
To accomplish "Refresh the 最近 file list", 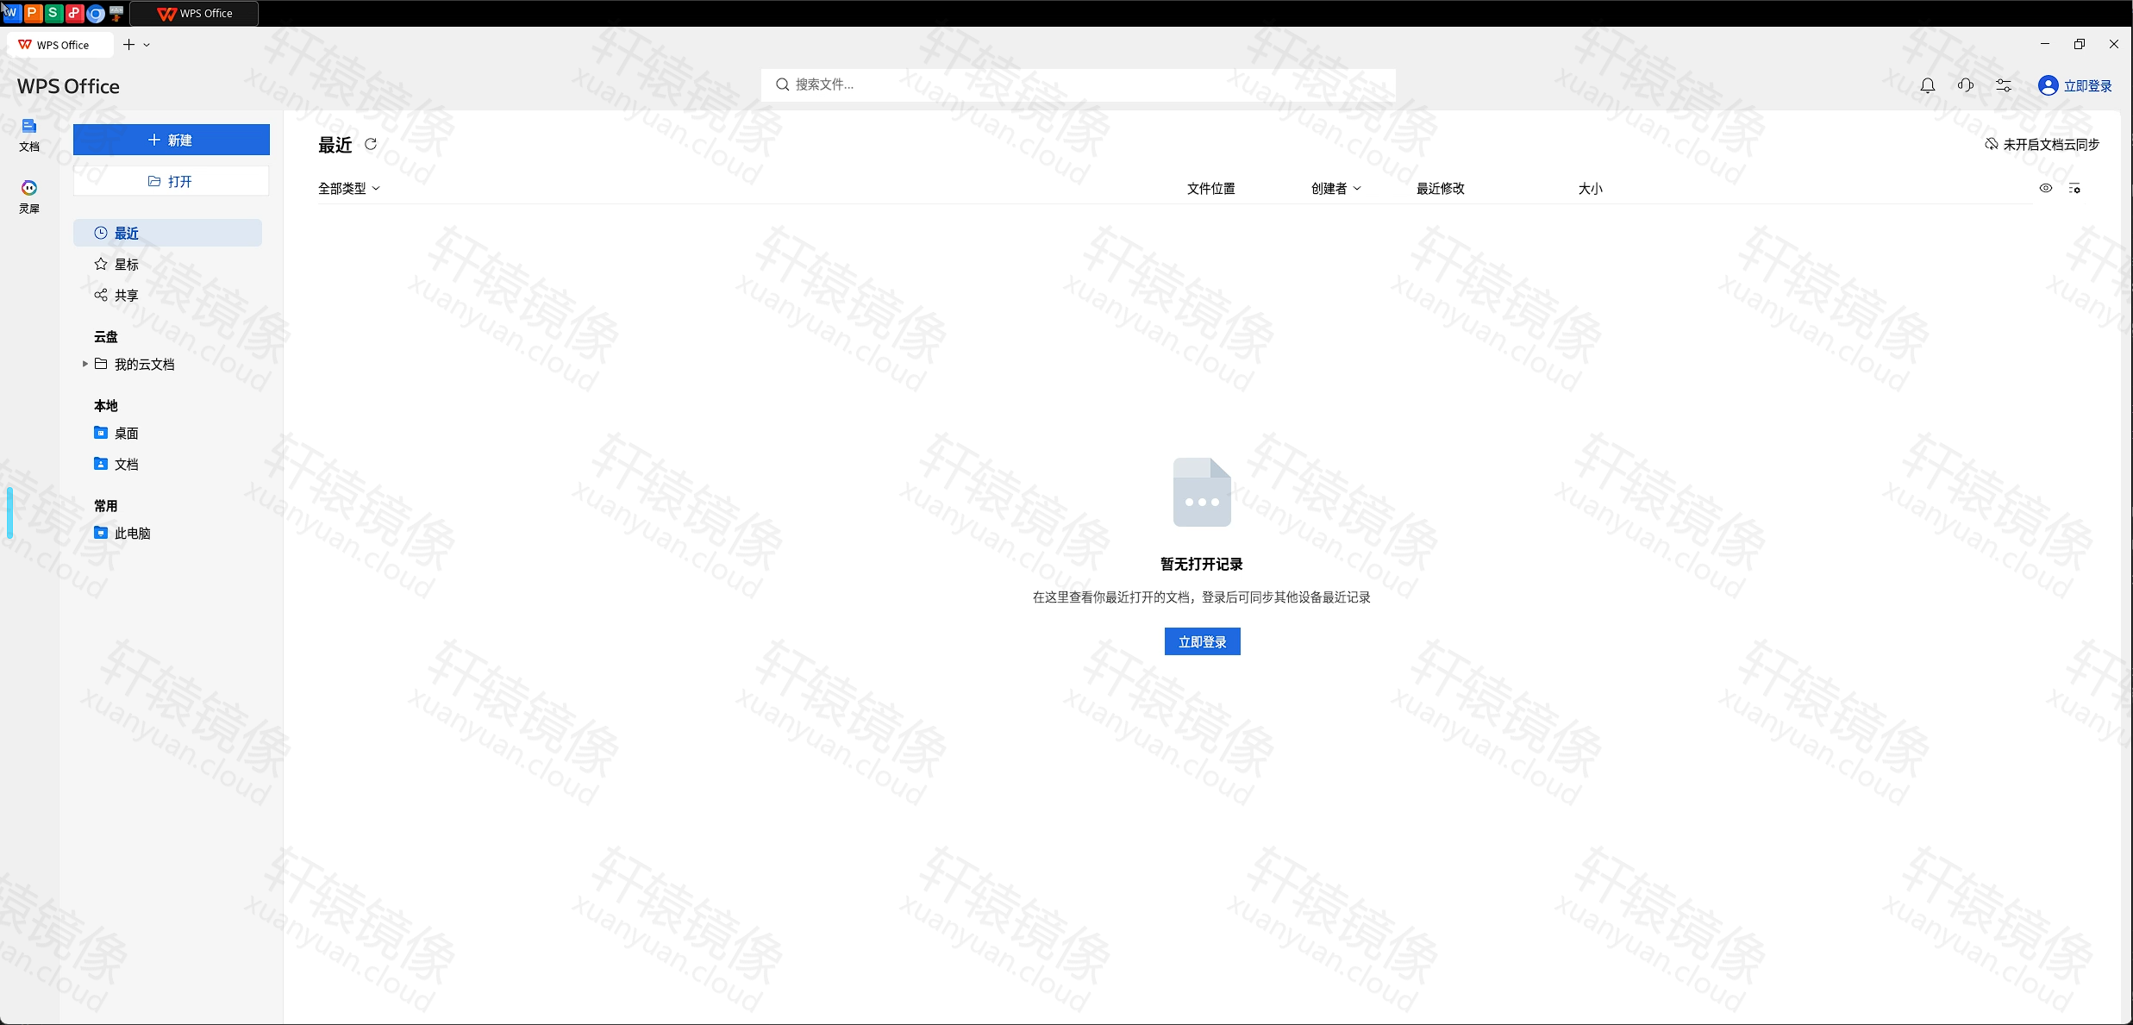I will click(371, 144).
